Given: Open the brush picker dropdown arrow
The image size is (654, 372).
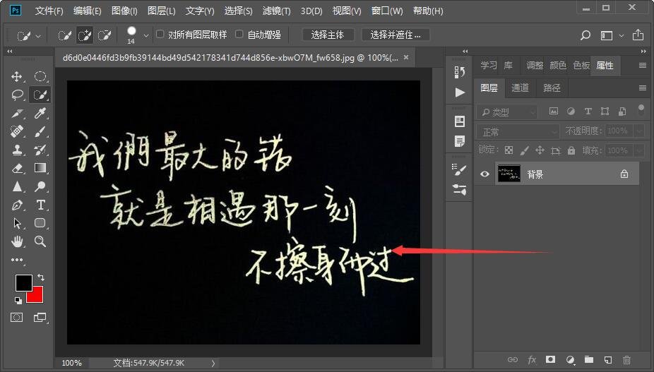Looking at the screenshot, I should pyautogui.click(x=146, y=36).
